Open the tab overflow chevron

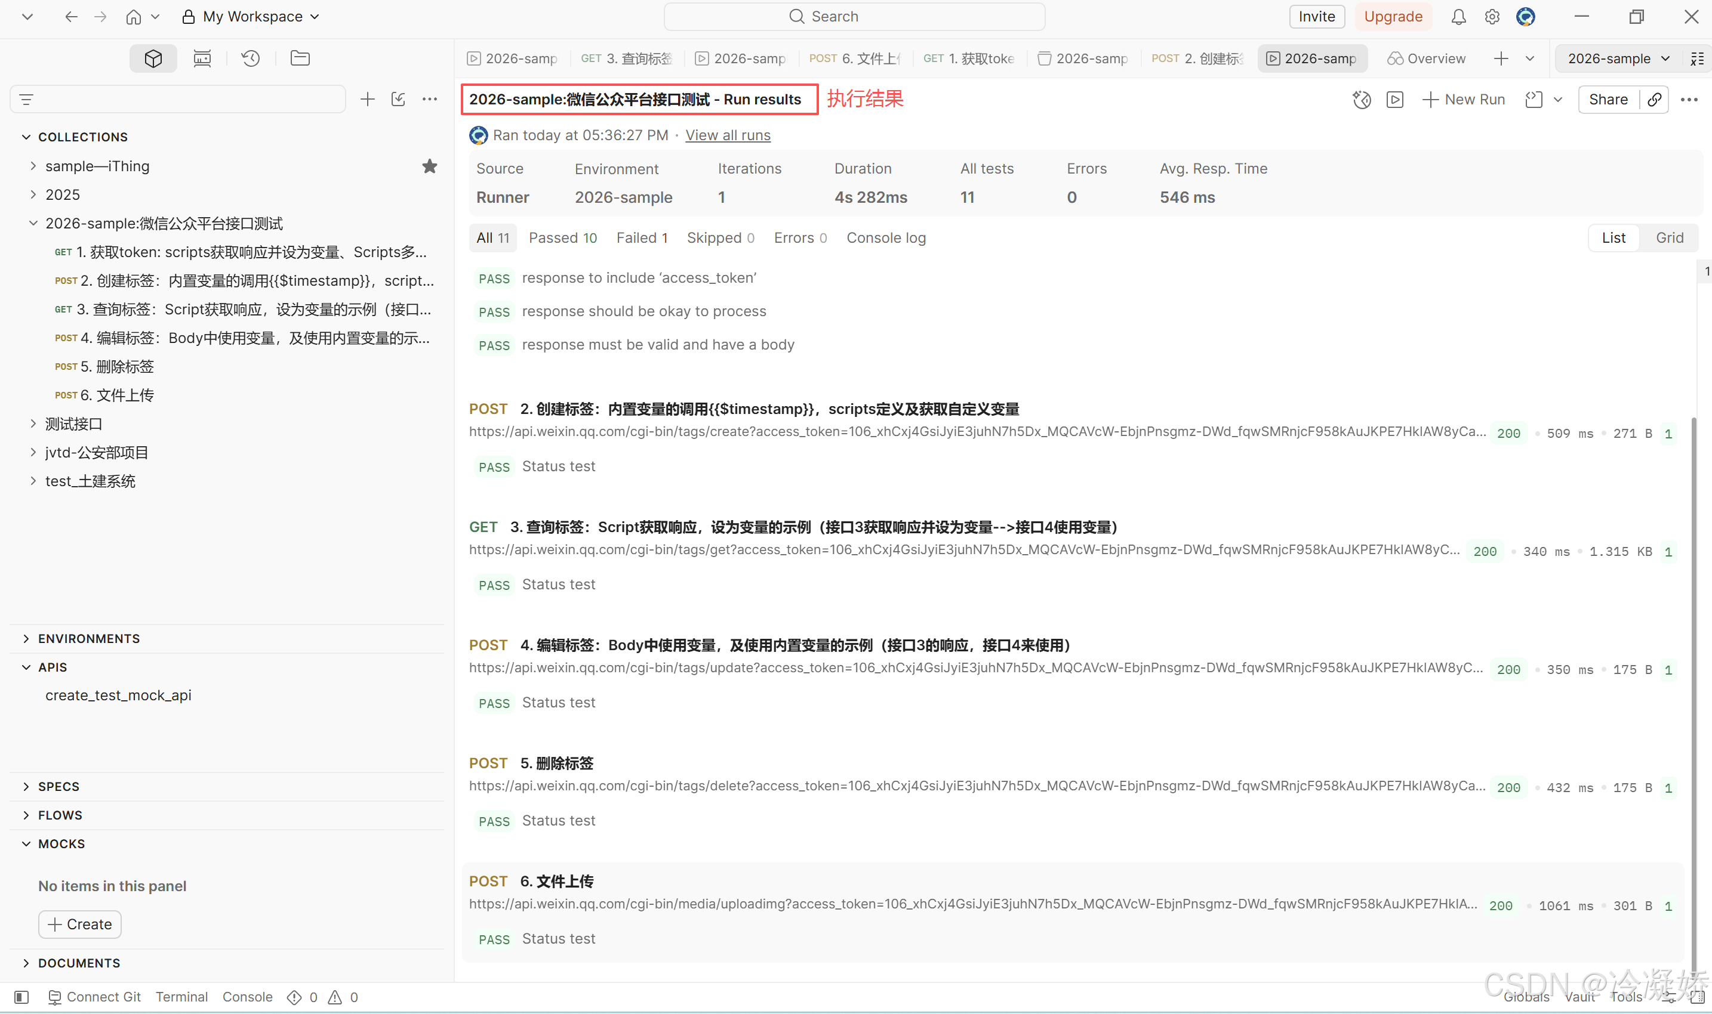(1530, 59)
